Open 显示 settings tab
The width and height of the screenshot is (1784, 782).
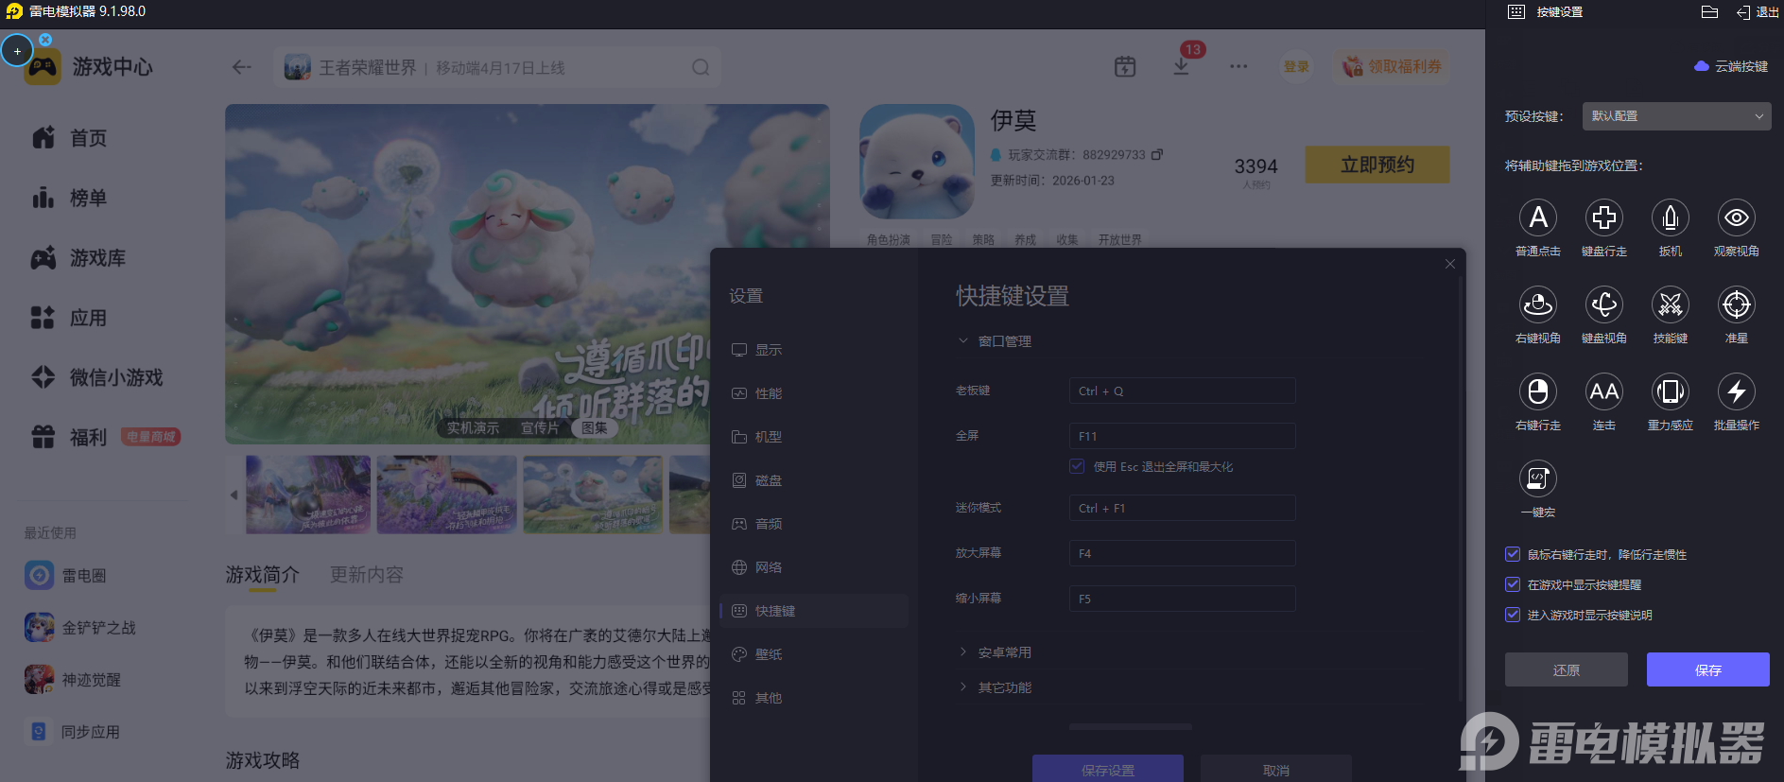click(x=814, y=350)
